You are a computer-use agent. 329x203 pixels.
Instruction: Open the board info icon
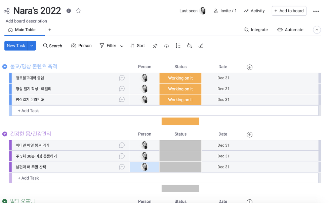pos(69,11)
